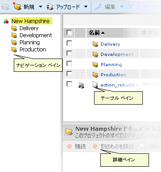Click the @ icon beside 別のものを購読
Image resolution: width=161 pixels, height=172 pixels.
(x=95, y=146)
